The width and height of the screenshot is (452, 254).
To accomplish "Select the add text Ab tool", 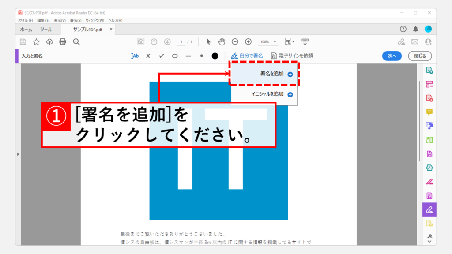I will point(135,56).
